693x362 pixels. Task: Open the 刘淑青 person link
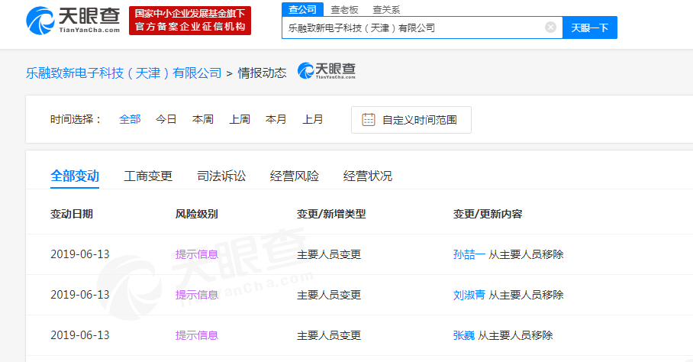coord(469,295)
